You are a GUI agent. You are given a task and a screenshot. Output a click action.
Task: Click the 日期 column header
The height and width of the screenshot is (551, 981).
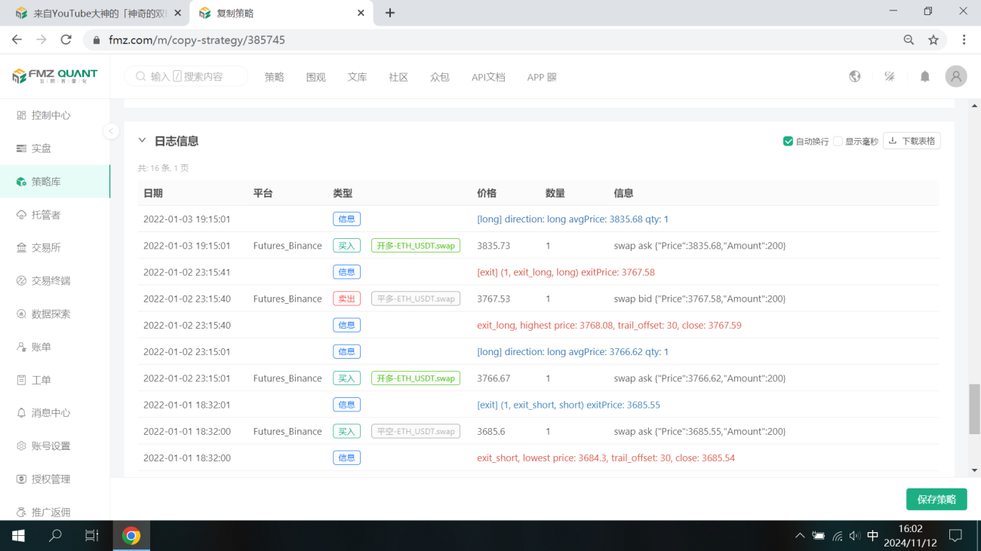coord(153,194)
